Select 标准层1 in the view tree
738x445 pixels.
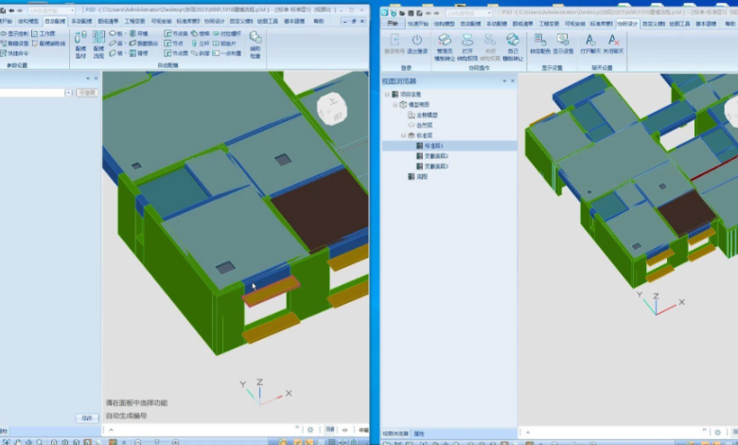coord(433,146)
